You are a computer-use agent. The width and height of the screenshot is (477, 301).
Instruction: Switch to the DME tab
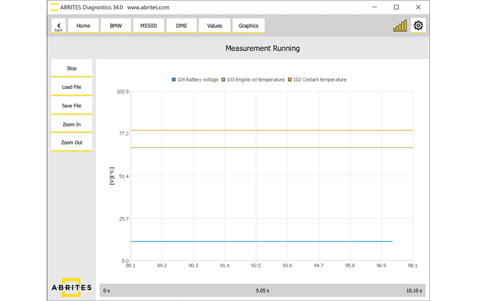click(181, 26)
